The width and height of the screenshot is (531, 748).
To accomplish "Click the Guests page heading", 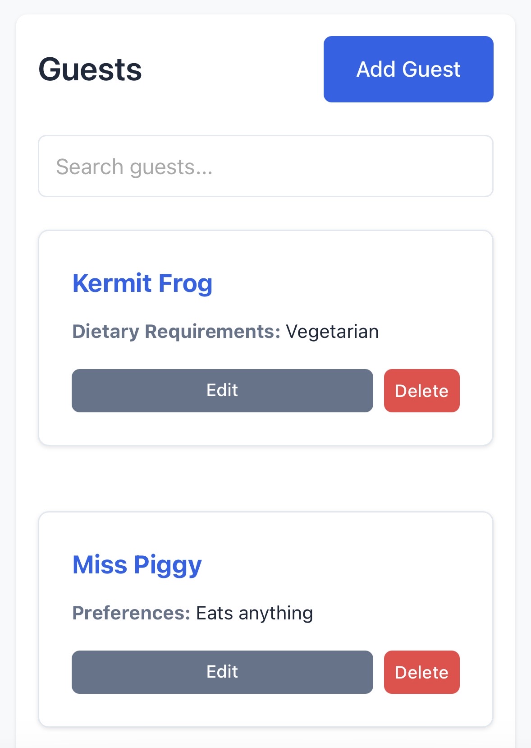I will (90, 69).
